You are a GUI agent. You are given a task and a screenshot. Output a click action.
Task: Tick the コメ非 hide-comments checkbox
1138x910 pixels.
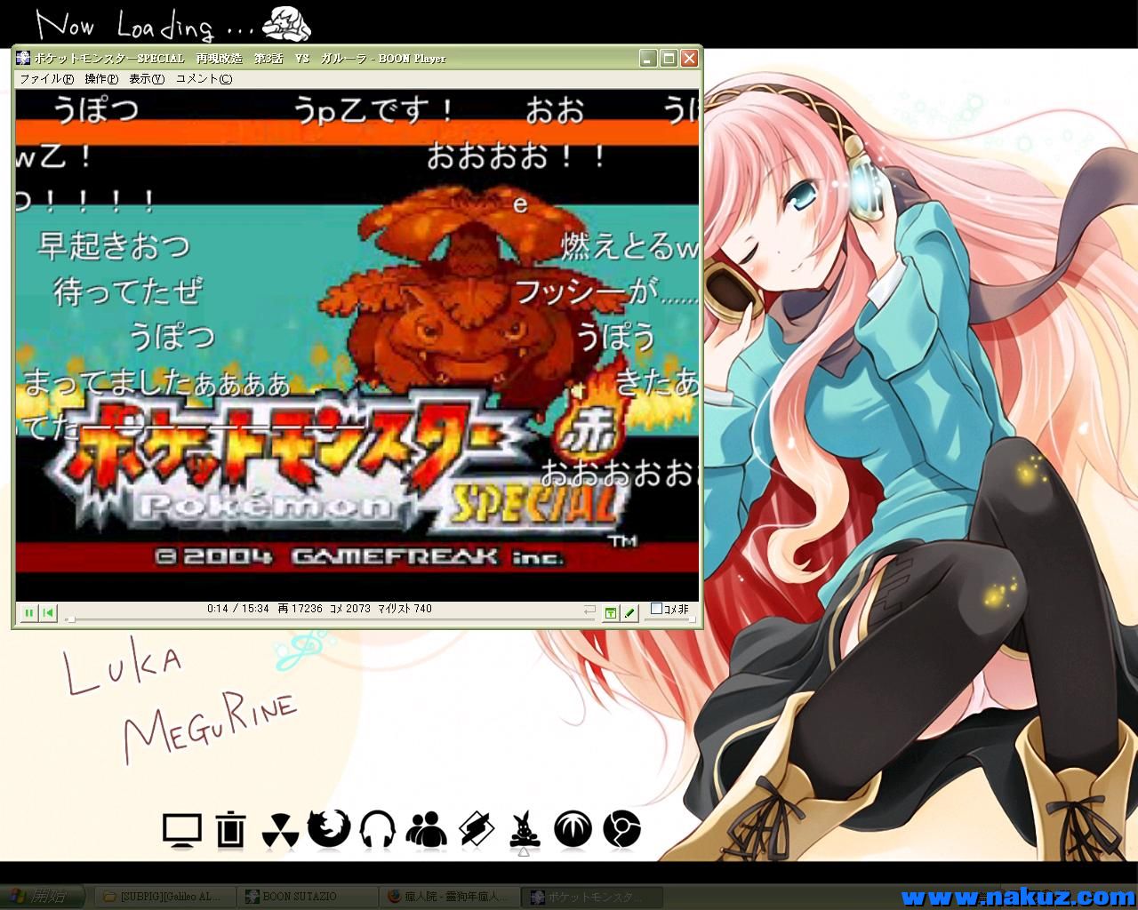pyautogui.click(x=656, y=609)
